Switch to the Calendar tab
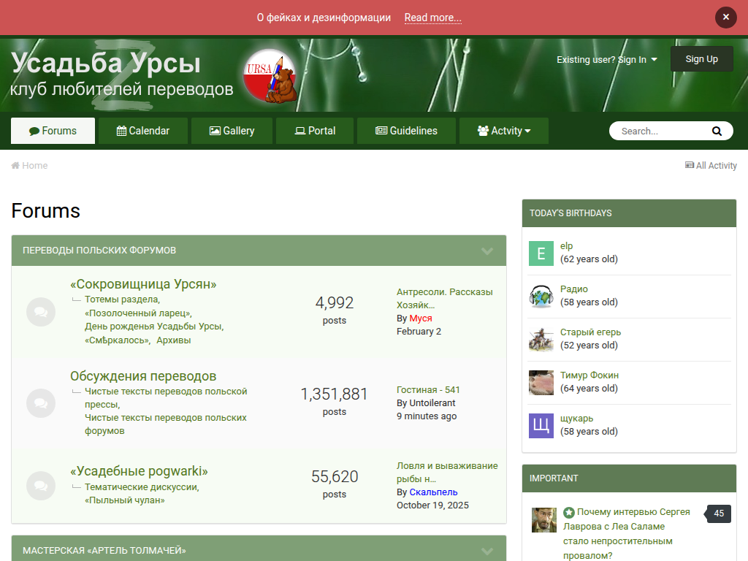Screen dimensions: 748x561 [x=143, y=131]
